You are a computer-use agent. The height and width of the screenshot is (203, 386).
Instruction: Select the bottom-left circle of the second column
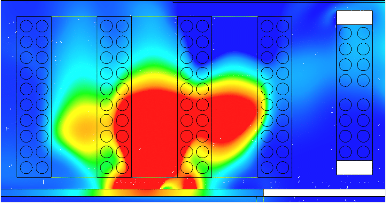106,167
